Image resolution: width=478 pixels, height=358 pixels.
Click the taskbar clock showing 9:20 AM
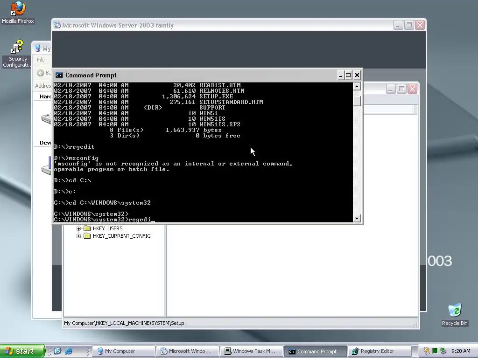(461, 351)
